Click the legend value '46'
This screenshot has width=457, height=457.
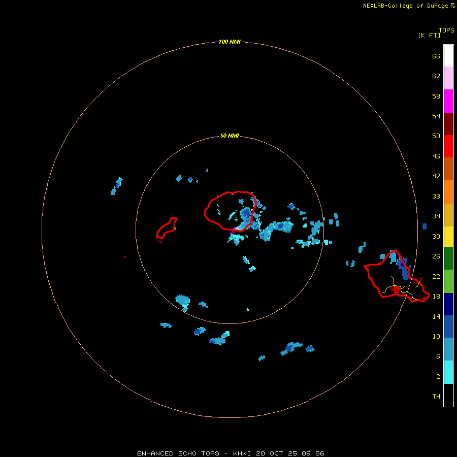tap(436, 156)
